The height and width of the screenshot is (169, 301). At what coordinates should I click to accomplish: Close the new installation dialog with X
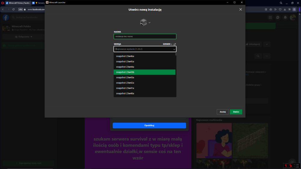click(x=240, y=9)
